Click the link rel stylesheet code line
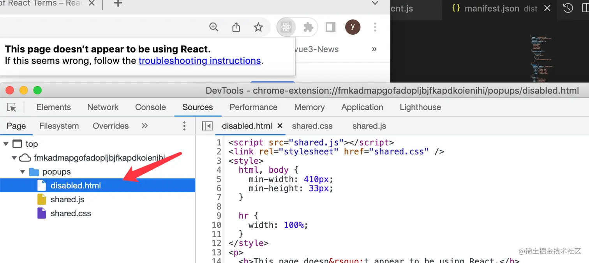The width and height of the screenshot is (589, 263). click(x=336, y=151)
